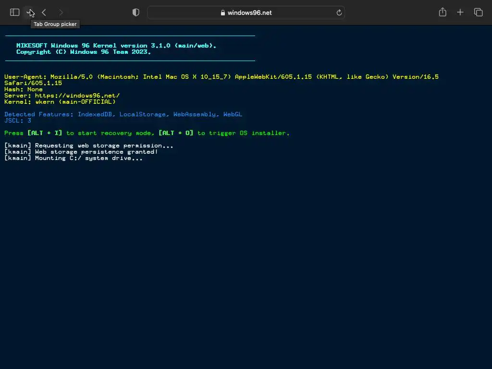The height and width of the screenshot is (369, 492).
Task: Show the tab overview
Action: pos(478,12)
